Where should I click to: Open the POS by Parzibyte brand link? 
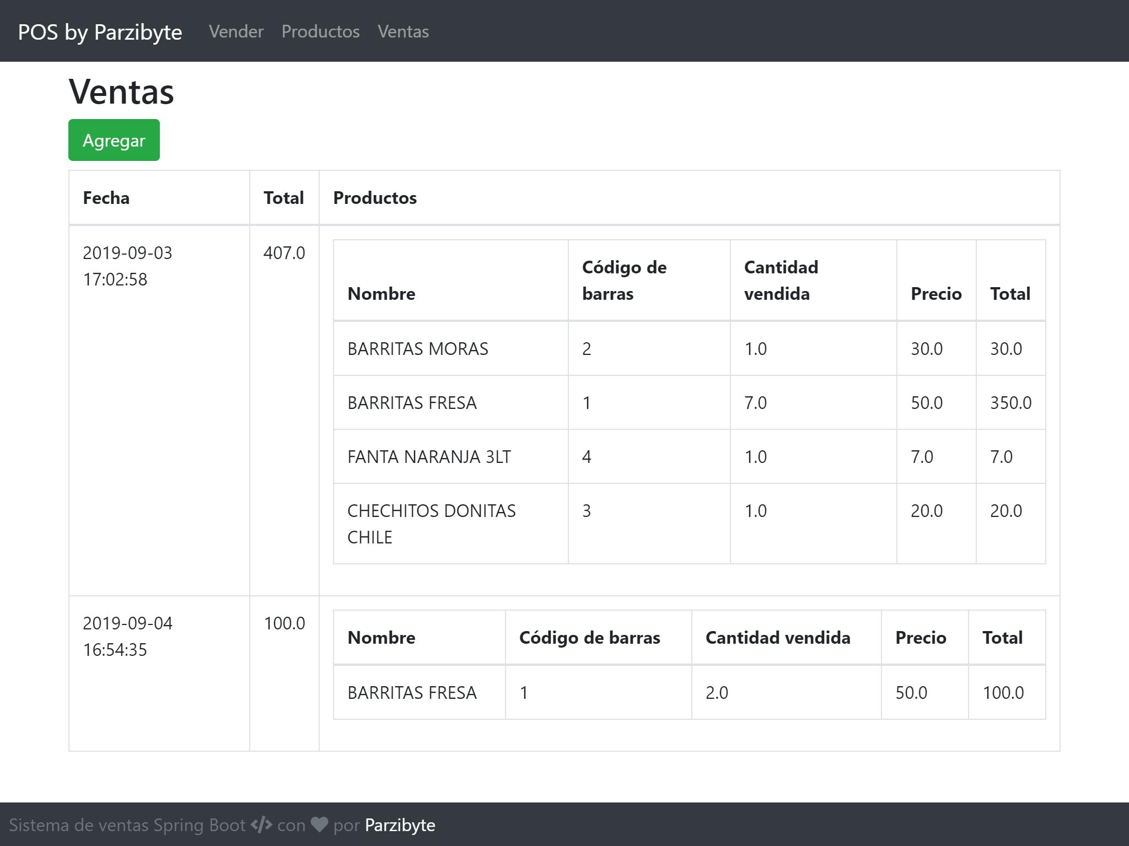100,32
